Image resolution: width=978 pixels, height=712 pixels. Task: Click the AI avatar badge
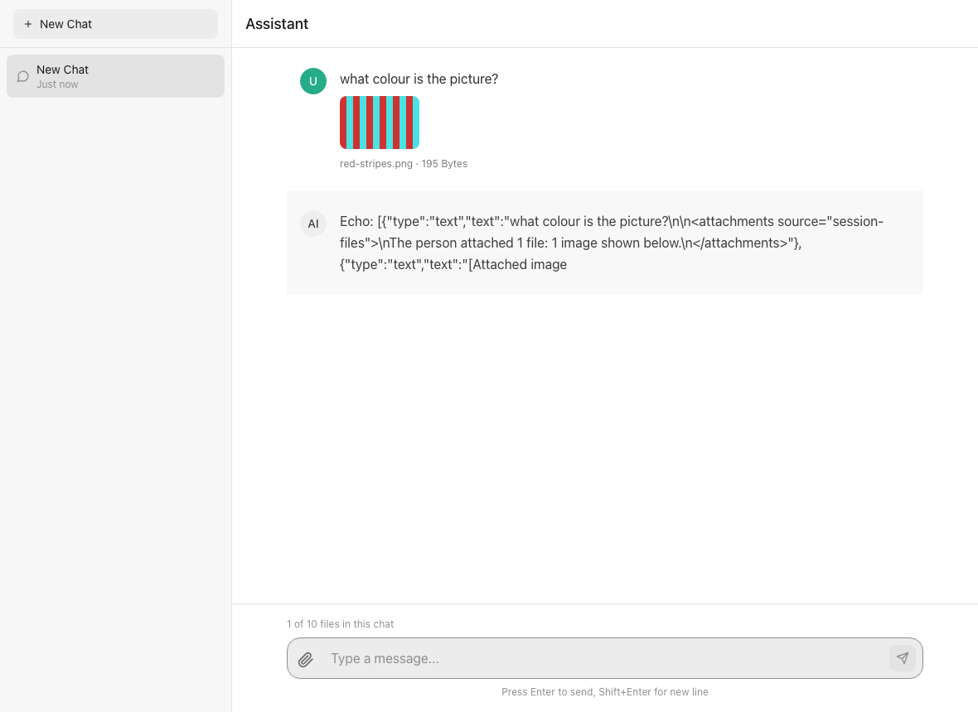click(x=313, y=224)
